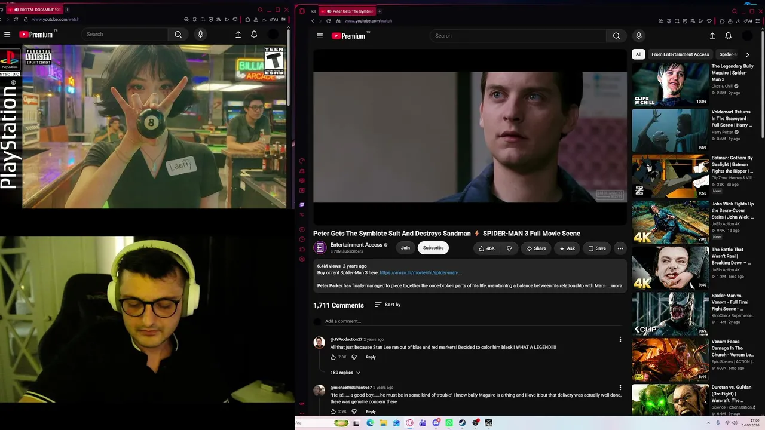This screenshot has height=430, width=765.
Task: Like the @michaelhickman9667 comment
Action: pos(333,411)
